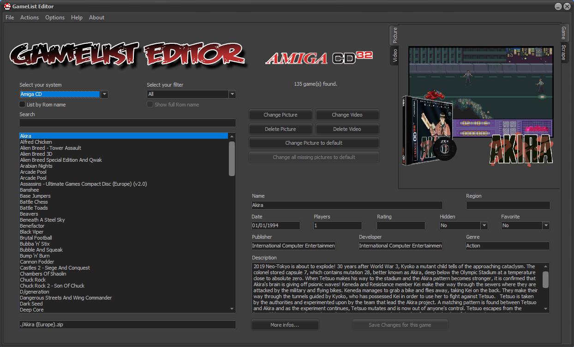Select Beneath A Steel Sky in list
Image resolution: width=574 pixels, height=347 pixels.
[42, 220]
